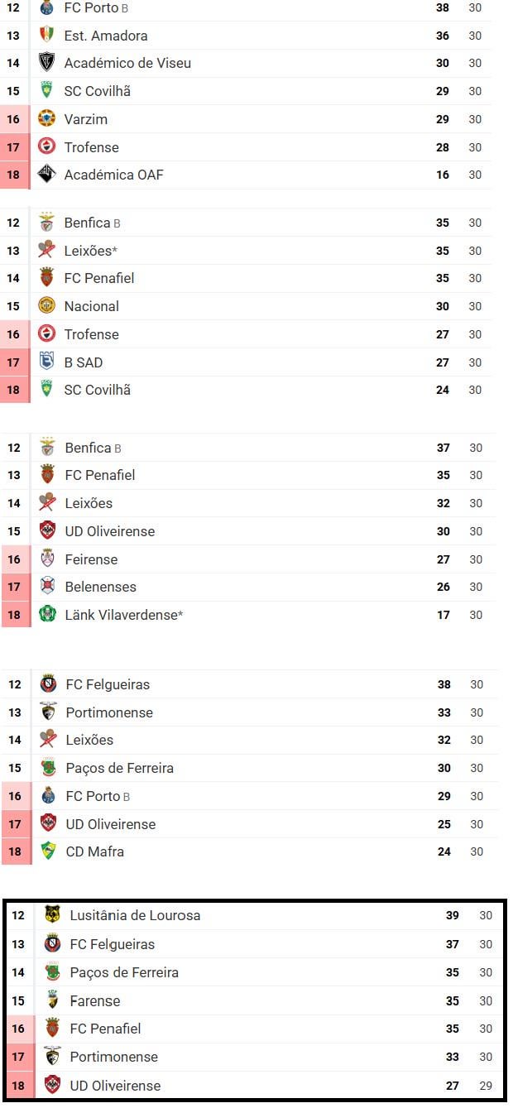
Task: Click the CD Mafra club crest
Action: click(x=49, y=851)
